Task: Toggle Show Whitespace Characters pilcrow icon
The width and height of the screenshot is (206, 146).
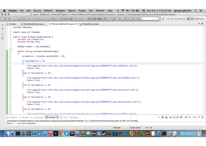Action: 85,19
